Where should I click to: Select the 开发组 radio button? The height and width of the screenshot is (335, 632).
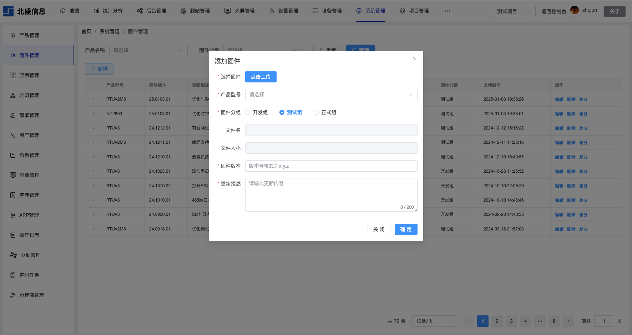(x=248, y=112)
